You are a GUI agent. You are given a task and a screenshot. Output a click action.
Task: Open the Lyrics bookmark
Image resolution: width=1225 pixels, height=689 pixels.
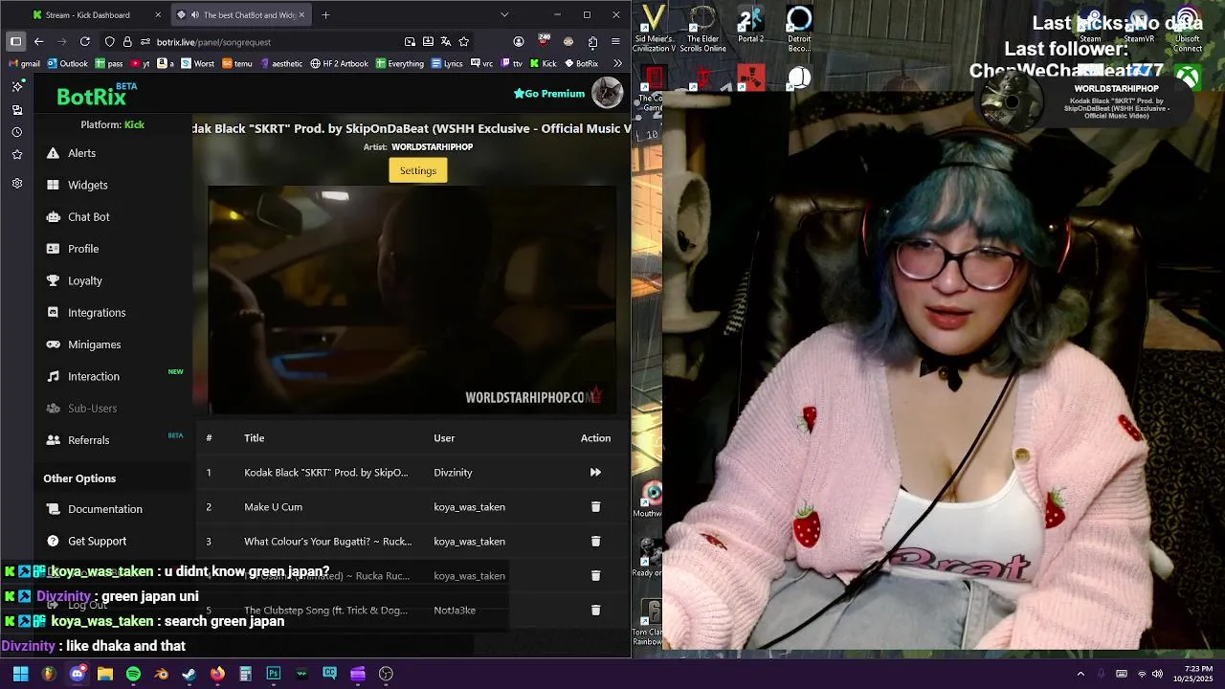447,64
